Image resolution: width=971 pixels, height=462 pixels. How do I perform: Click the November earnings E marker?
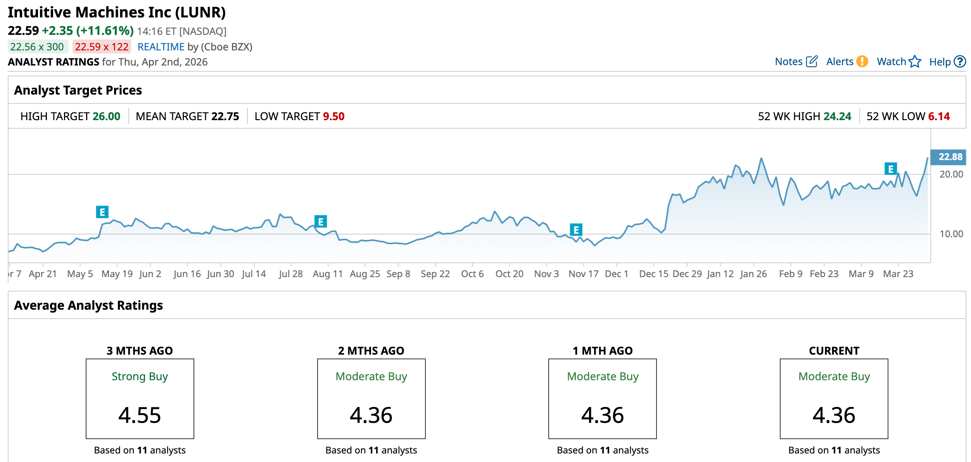(576, 230)
